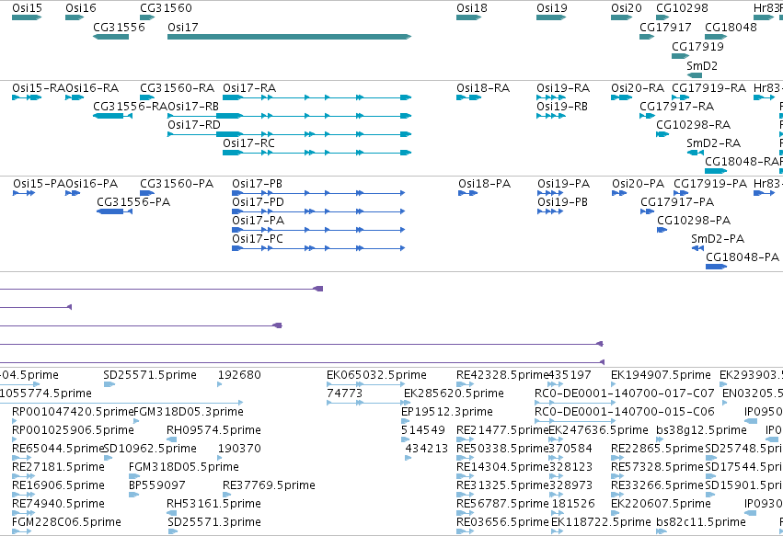Select the EK118722.5prime EST label
This screenshot has height=536, width=783.
click(x=601, y=522)
